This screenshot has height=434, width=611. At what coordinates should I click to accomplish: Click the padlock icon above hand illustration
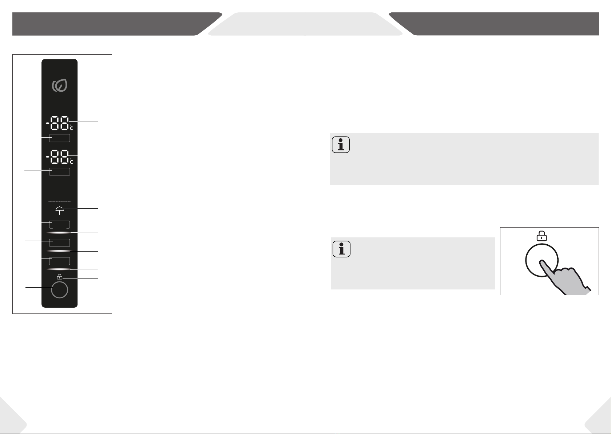click(x=542, y=236)
